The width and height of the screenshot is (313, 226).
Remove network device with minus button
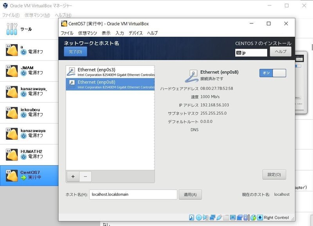[85, 176]
